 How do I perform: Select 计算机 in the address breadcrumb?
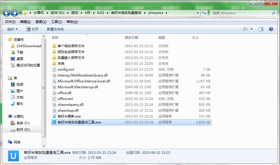point(39,13)
